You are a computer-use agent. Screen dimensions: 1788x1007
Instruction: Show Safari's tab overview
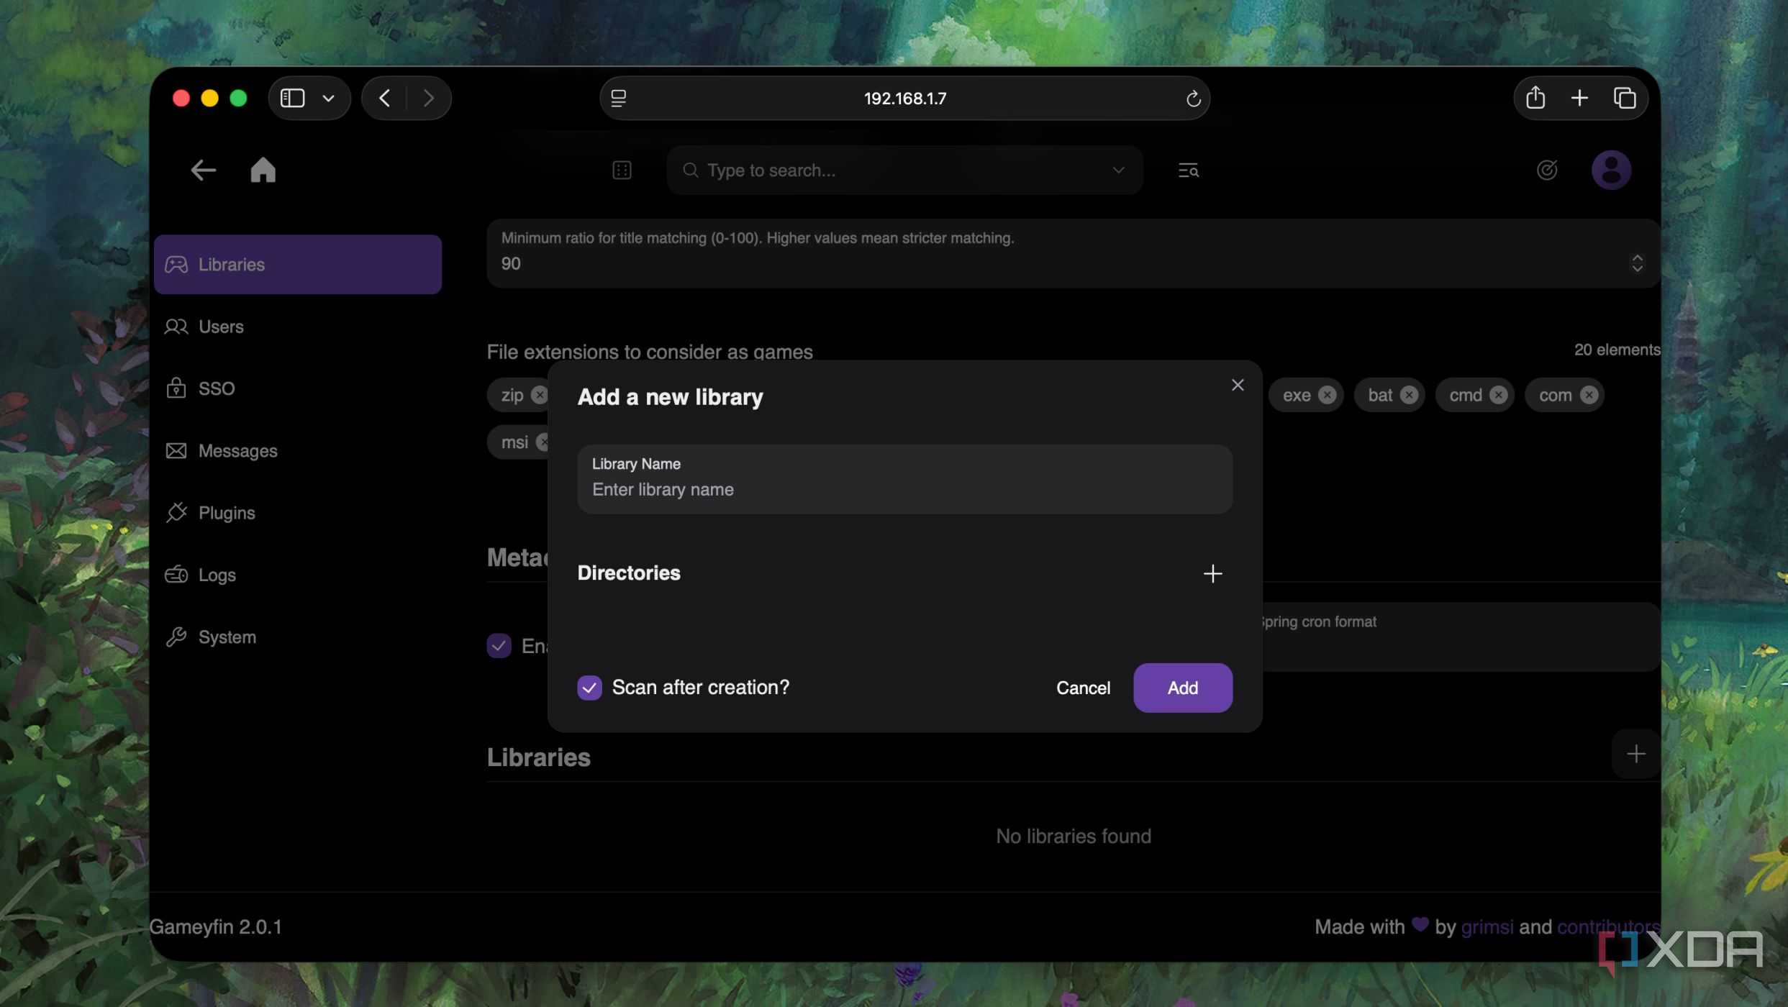[x=1624, y=98]
